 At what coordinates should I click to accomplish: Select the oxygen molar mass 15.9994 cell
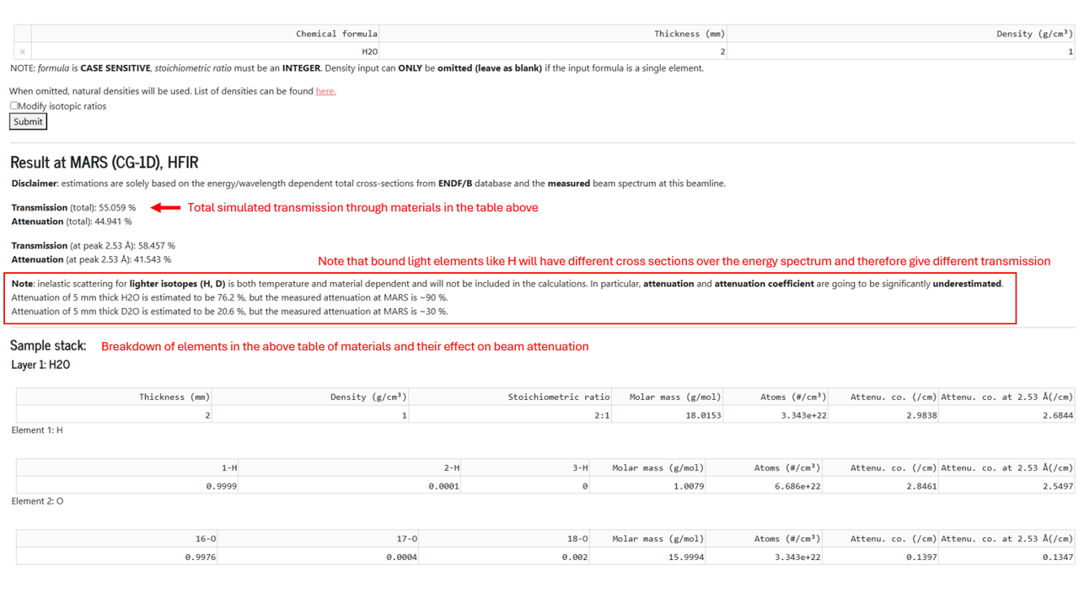pyautogui.click(x=648, y=557)
